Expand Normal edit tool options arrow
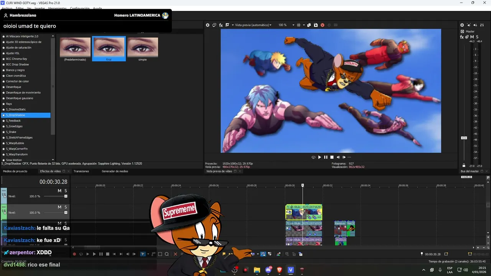 pos(148,254)
